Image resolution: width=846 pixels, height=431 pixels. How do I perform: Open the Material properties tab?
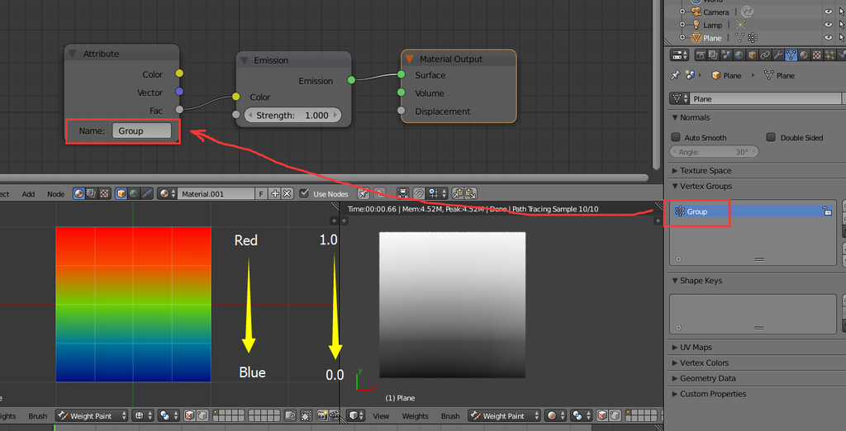804,55
